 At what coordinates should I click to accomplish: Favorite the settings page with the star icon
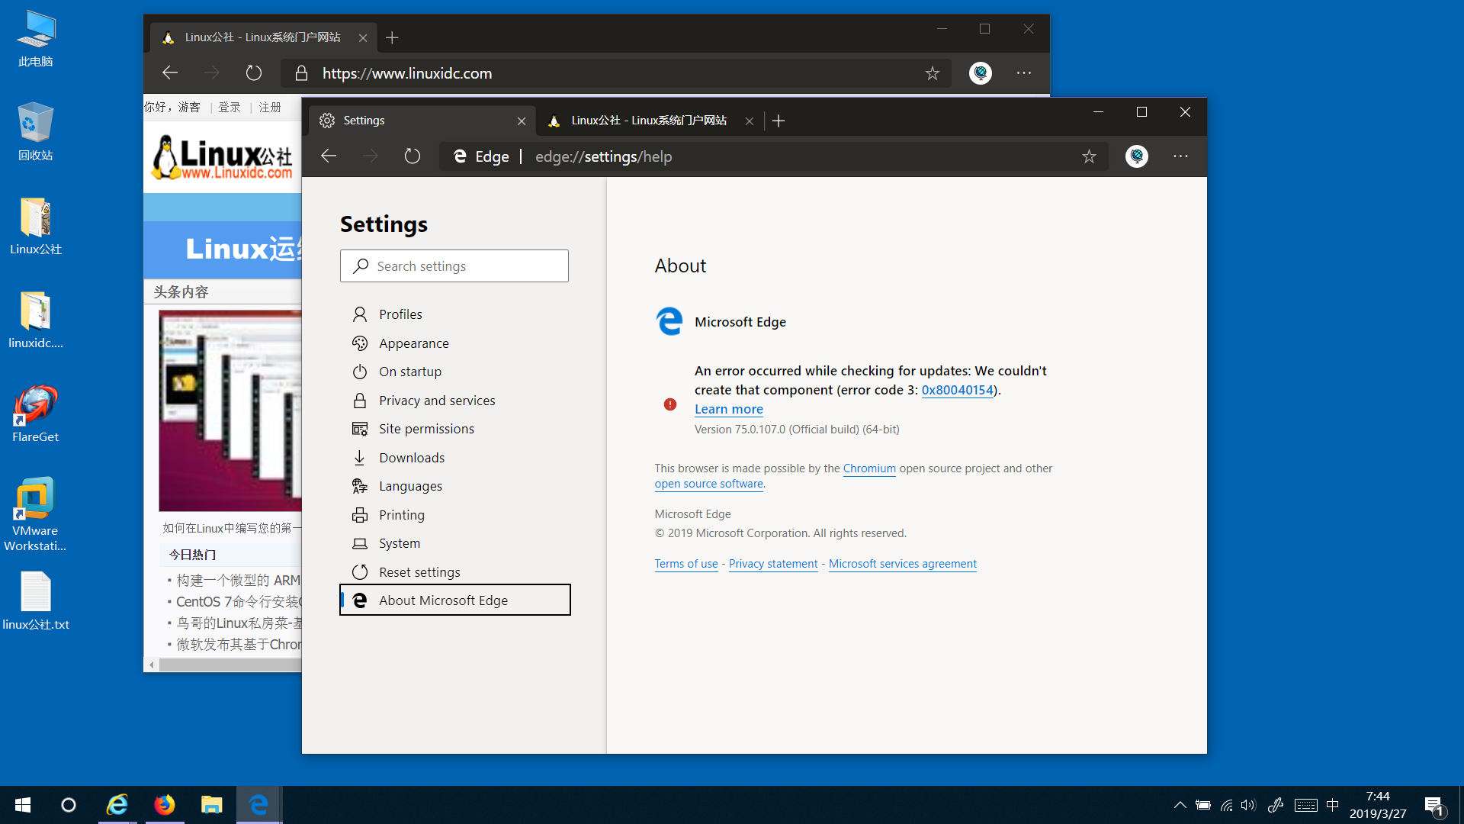(x=1089, y=156)
